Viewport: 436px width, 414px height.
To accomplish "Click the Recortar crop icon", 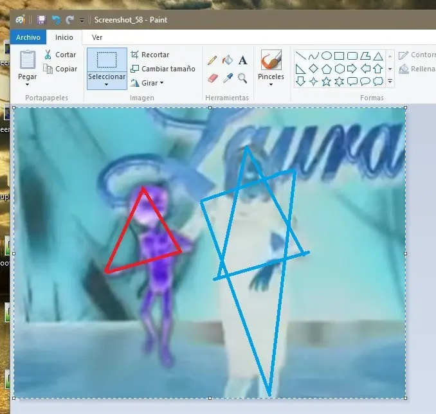I will (134, 55).
